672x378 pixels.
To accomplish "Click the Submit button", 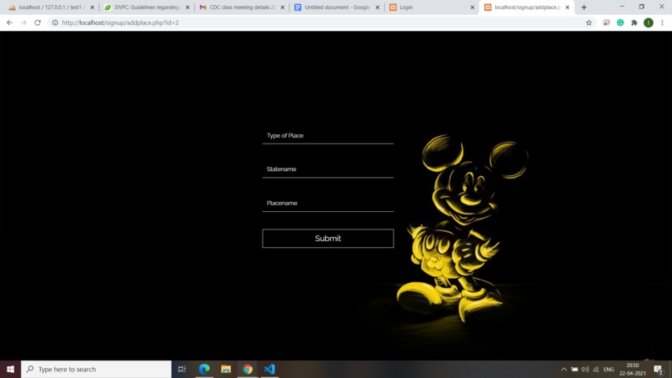I will pyautogui.click(x=328, y=238).
